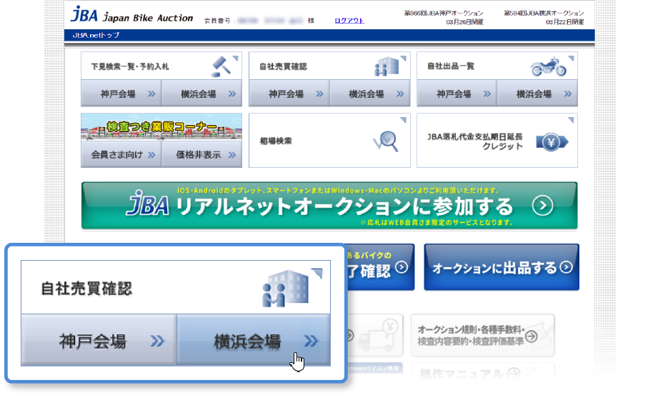The width and height of the screenshot is (658, 400).
Task: Open オークション規則・各種手数料 information button
Action: click(482, 336)
